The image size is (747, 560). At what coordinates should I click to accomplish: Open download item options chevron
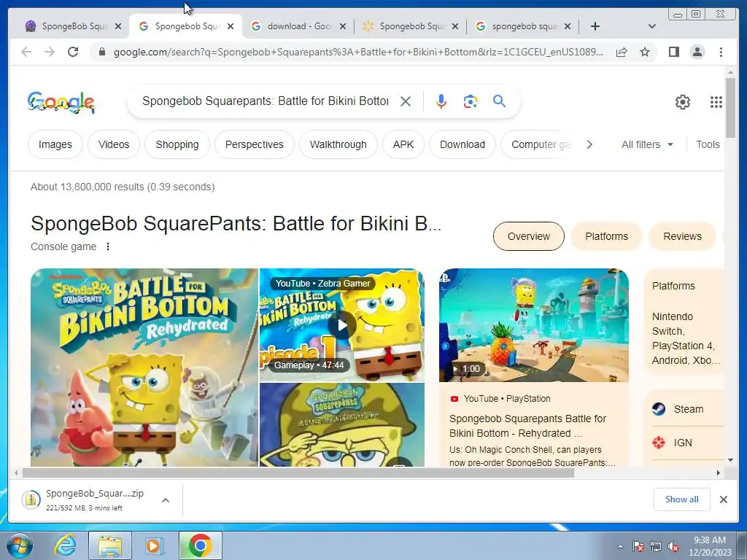(x=166, y=500)
